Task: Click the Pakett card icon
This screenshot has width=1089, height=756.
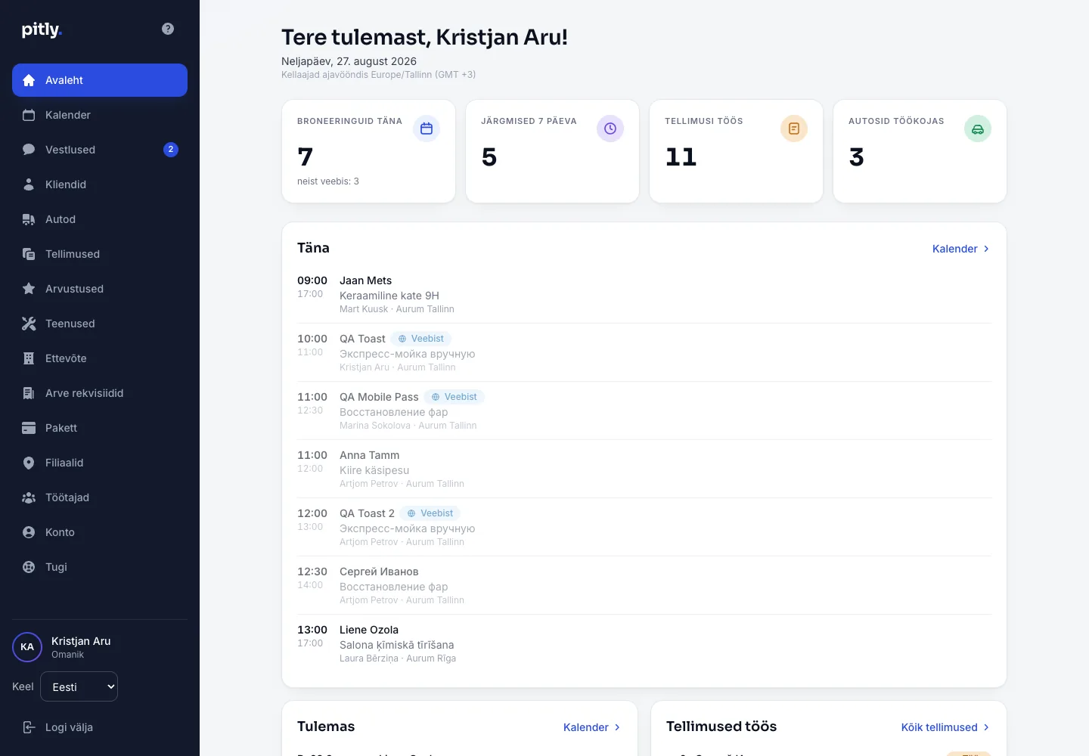Action: click(x=29, y=428)
